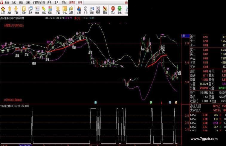Click the LB: 4.77 lower band value
The image size is (226, 146).
(68, 18)
